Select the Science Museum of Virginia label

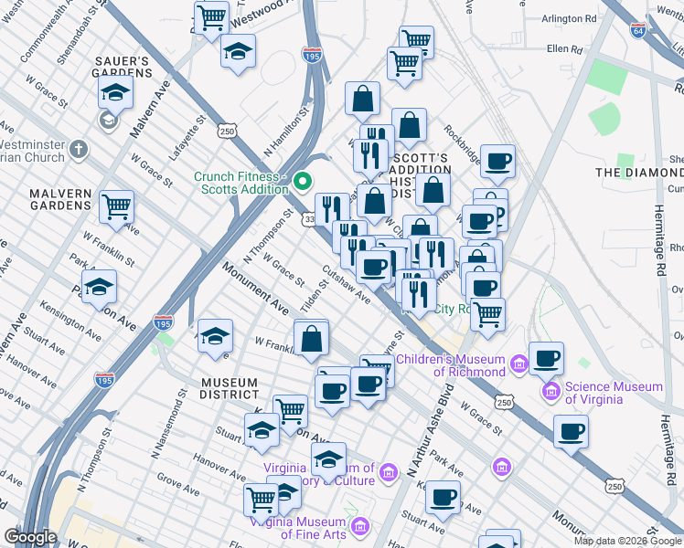click(615, 393)
